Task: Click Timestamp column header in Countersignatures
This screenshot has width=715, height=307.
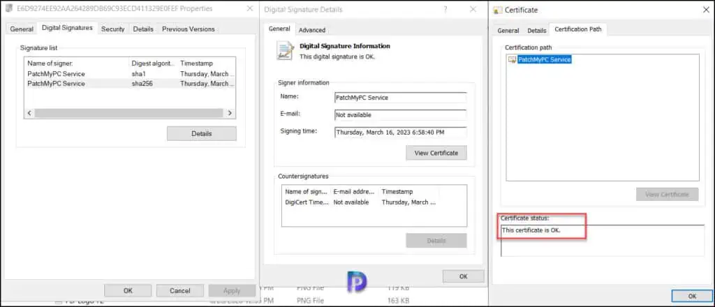Action: tap(408, 192)
